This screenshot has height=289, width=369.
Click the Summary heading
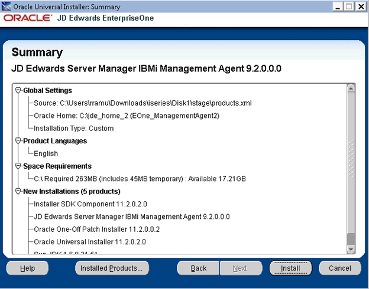pos(37,52)
